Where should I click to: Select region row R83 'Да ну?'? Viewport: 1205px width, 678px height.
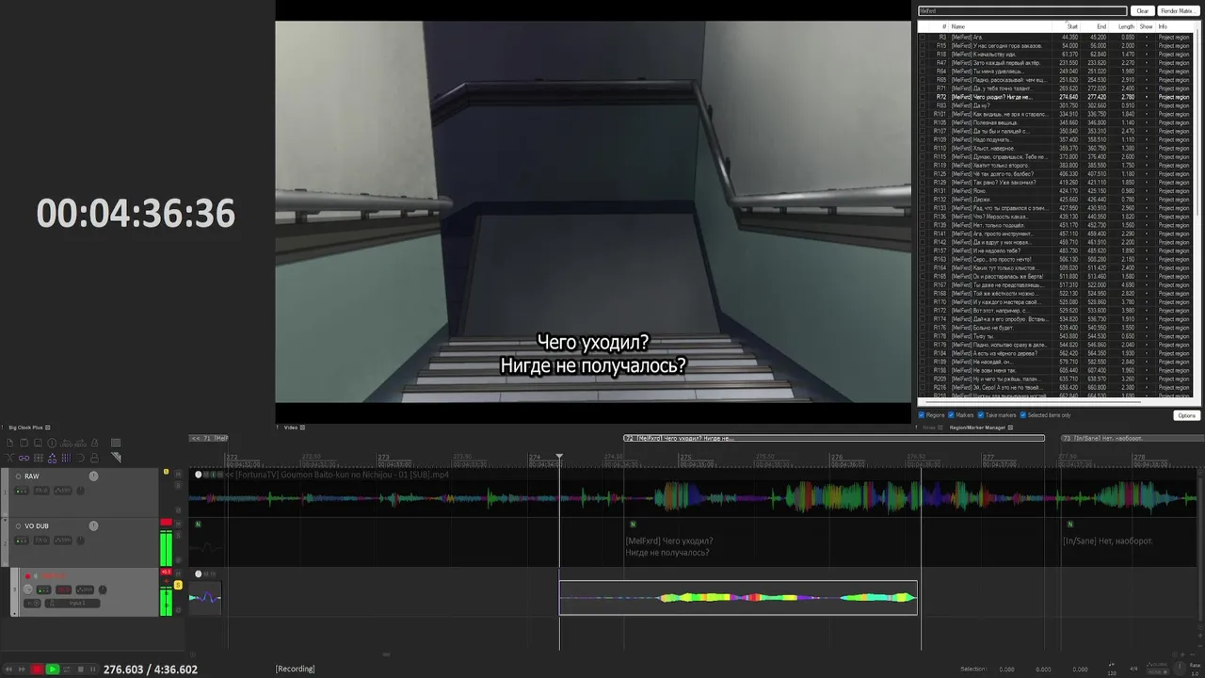(1054, 105)
